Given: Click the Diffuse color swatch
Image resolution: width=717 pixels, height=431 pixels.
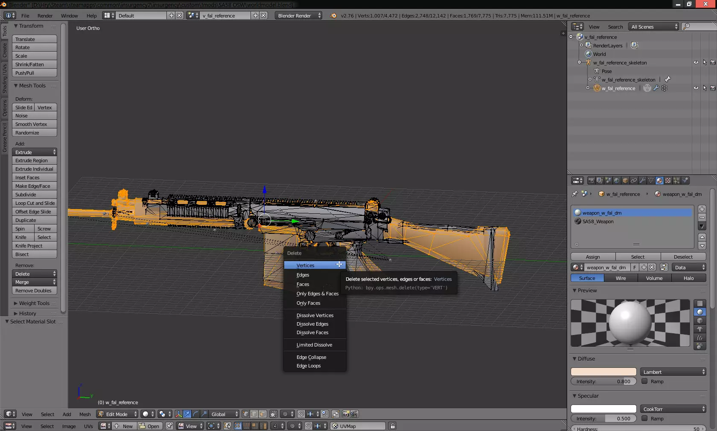Looking at the screenshot, I should (x=603, y=372).
